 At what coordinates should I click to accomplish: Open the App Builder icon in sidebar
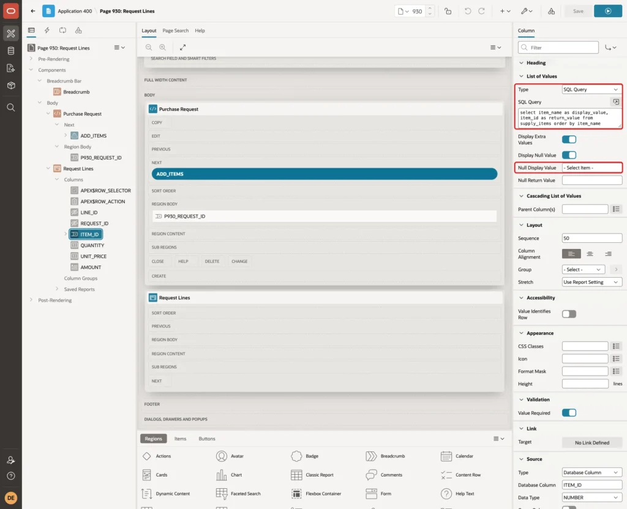(x=11, y=34)
